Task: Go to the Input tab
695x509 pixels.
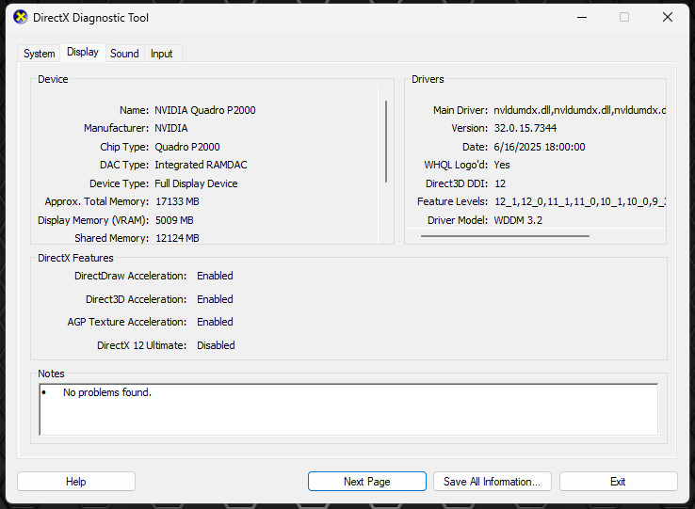Action: (x=161, y=54)
